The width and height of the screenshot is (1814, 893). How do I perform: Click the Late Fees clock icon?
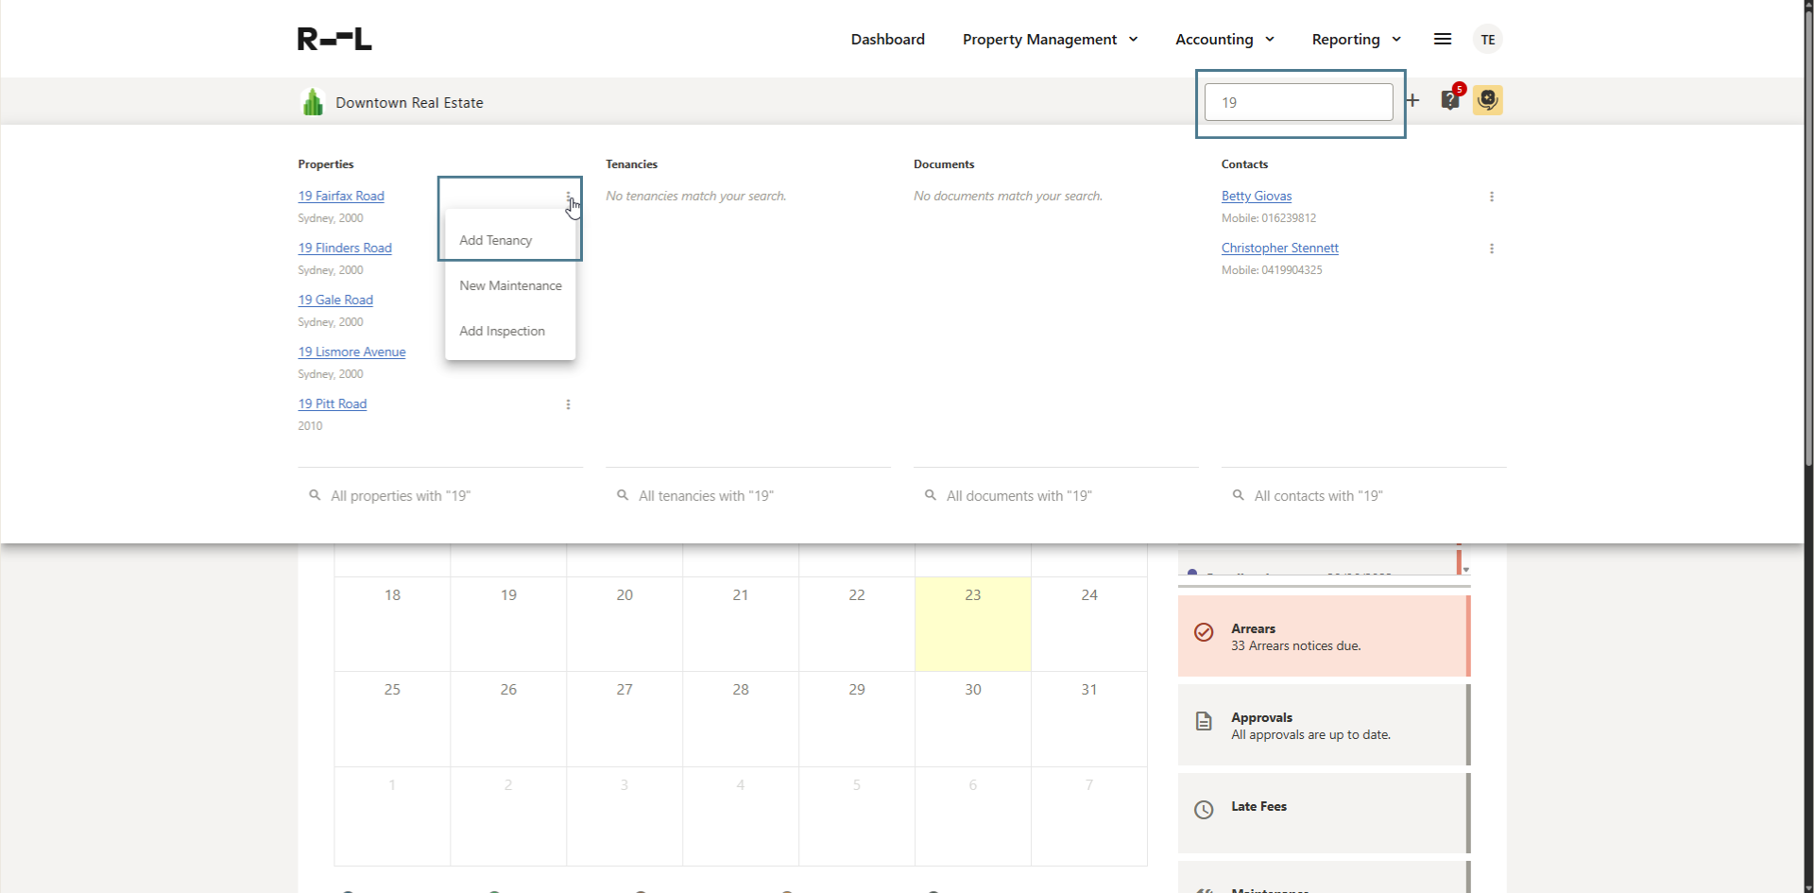(x=1204, y=810)
